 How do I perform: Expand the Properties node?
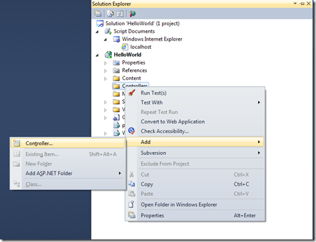pyautogui.click(x=106, y=63)
